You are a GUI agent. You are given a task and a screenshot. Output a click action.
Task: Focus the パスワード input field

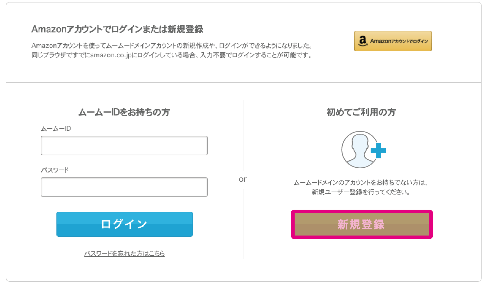coord(124,187)
